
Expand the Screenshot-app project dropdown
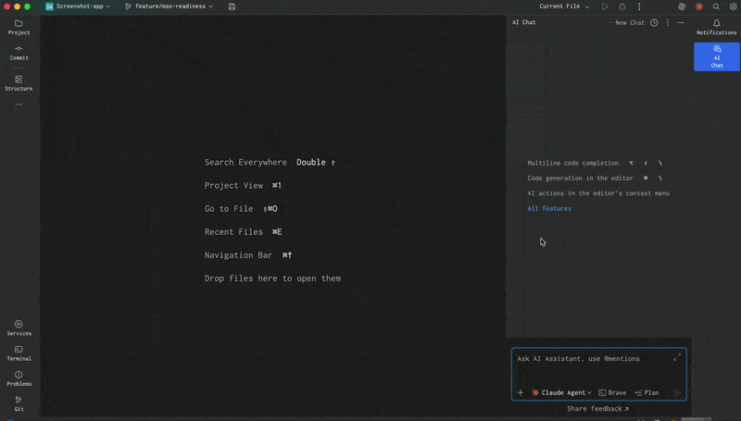(x=78, y=6)
